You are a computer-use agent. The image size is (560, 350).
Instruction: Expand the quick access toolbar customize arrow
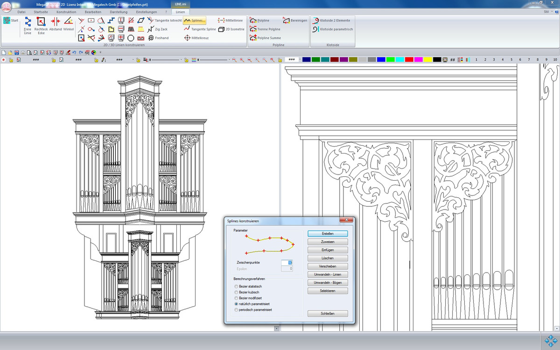point(101,52)
